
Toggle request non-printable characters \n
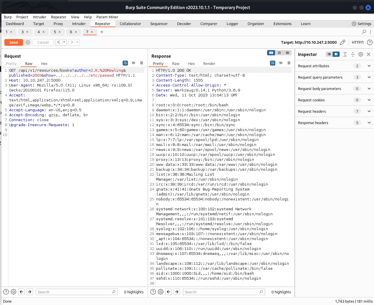[133, 63]
